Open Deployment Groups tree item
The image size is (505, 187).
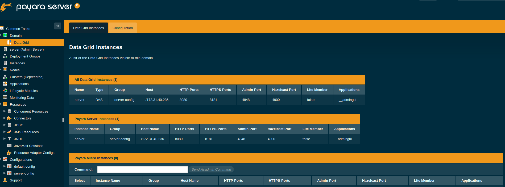(25, 56)
